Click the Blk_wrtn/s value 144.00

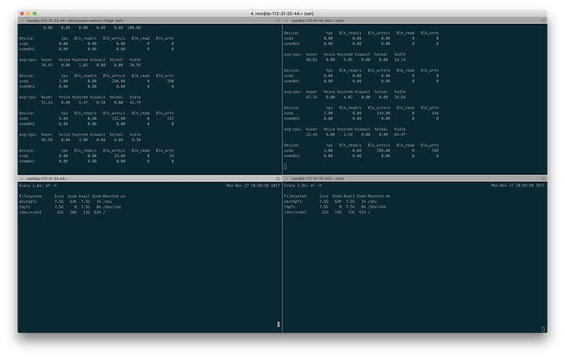tap(383, 113)
